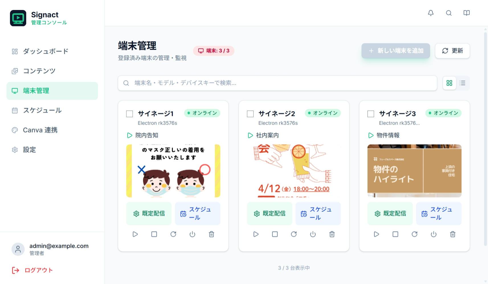Image resolution: width=488 pixels, height=284 pixels.
Task: Play content on サイネージ3
Action: (376, 234)
